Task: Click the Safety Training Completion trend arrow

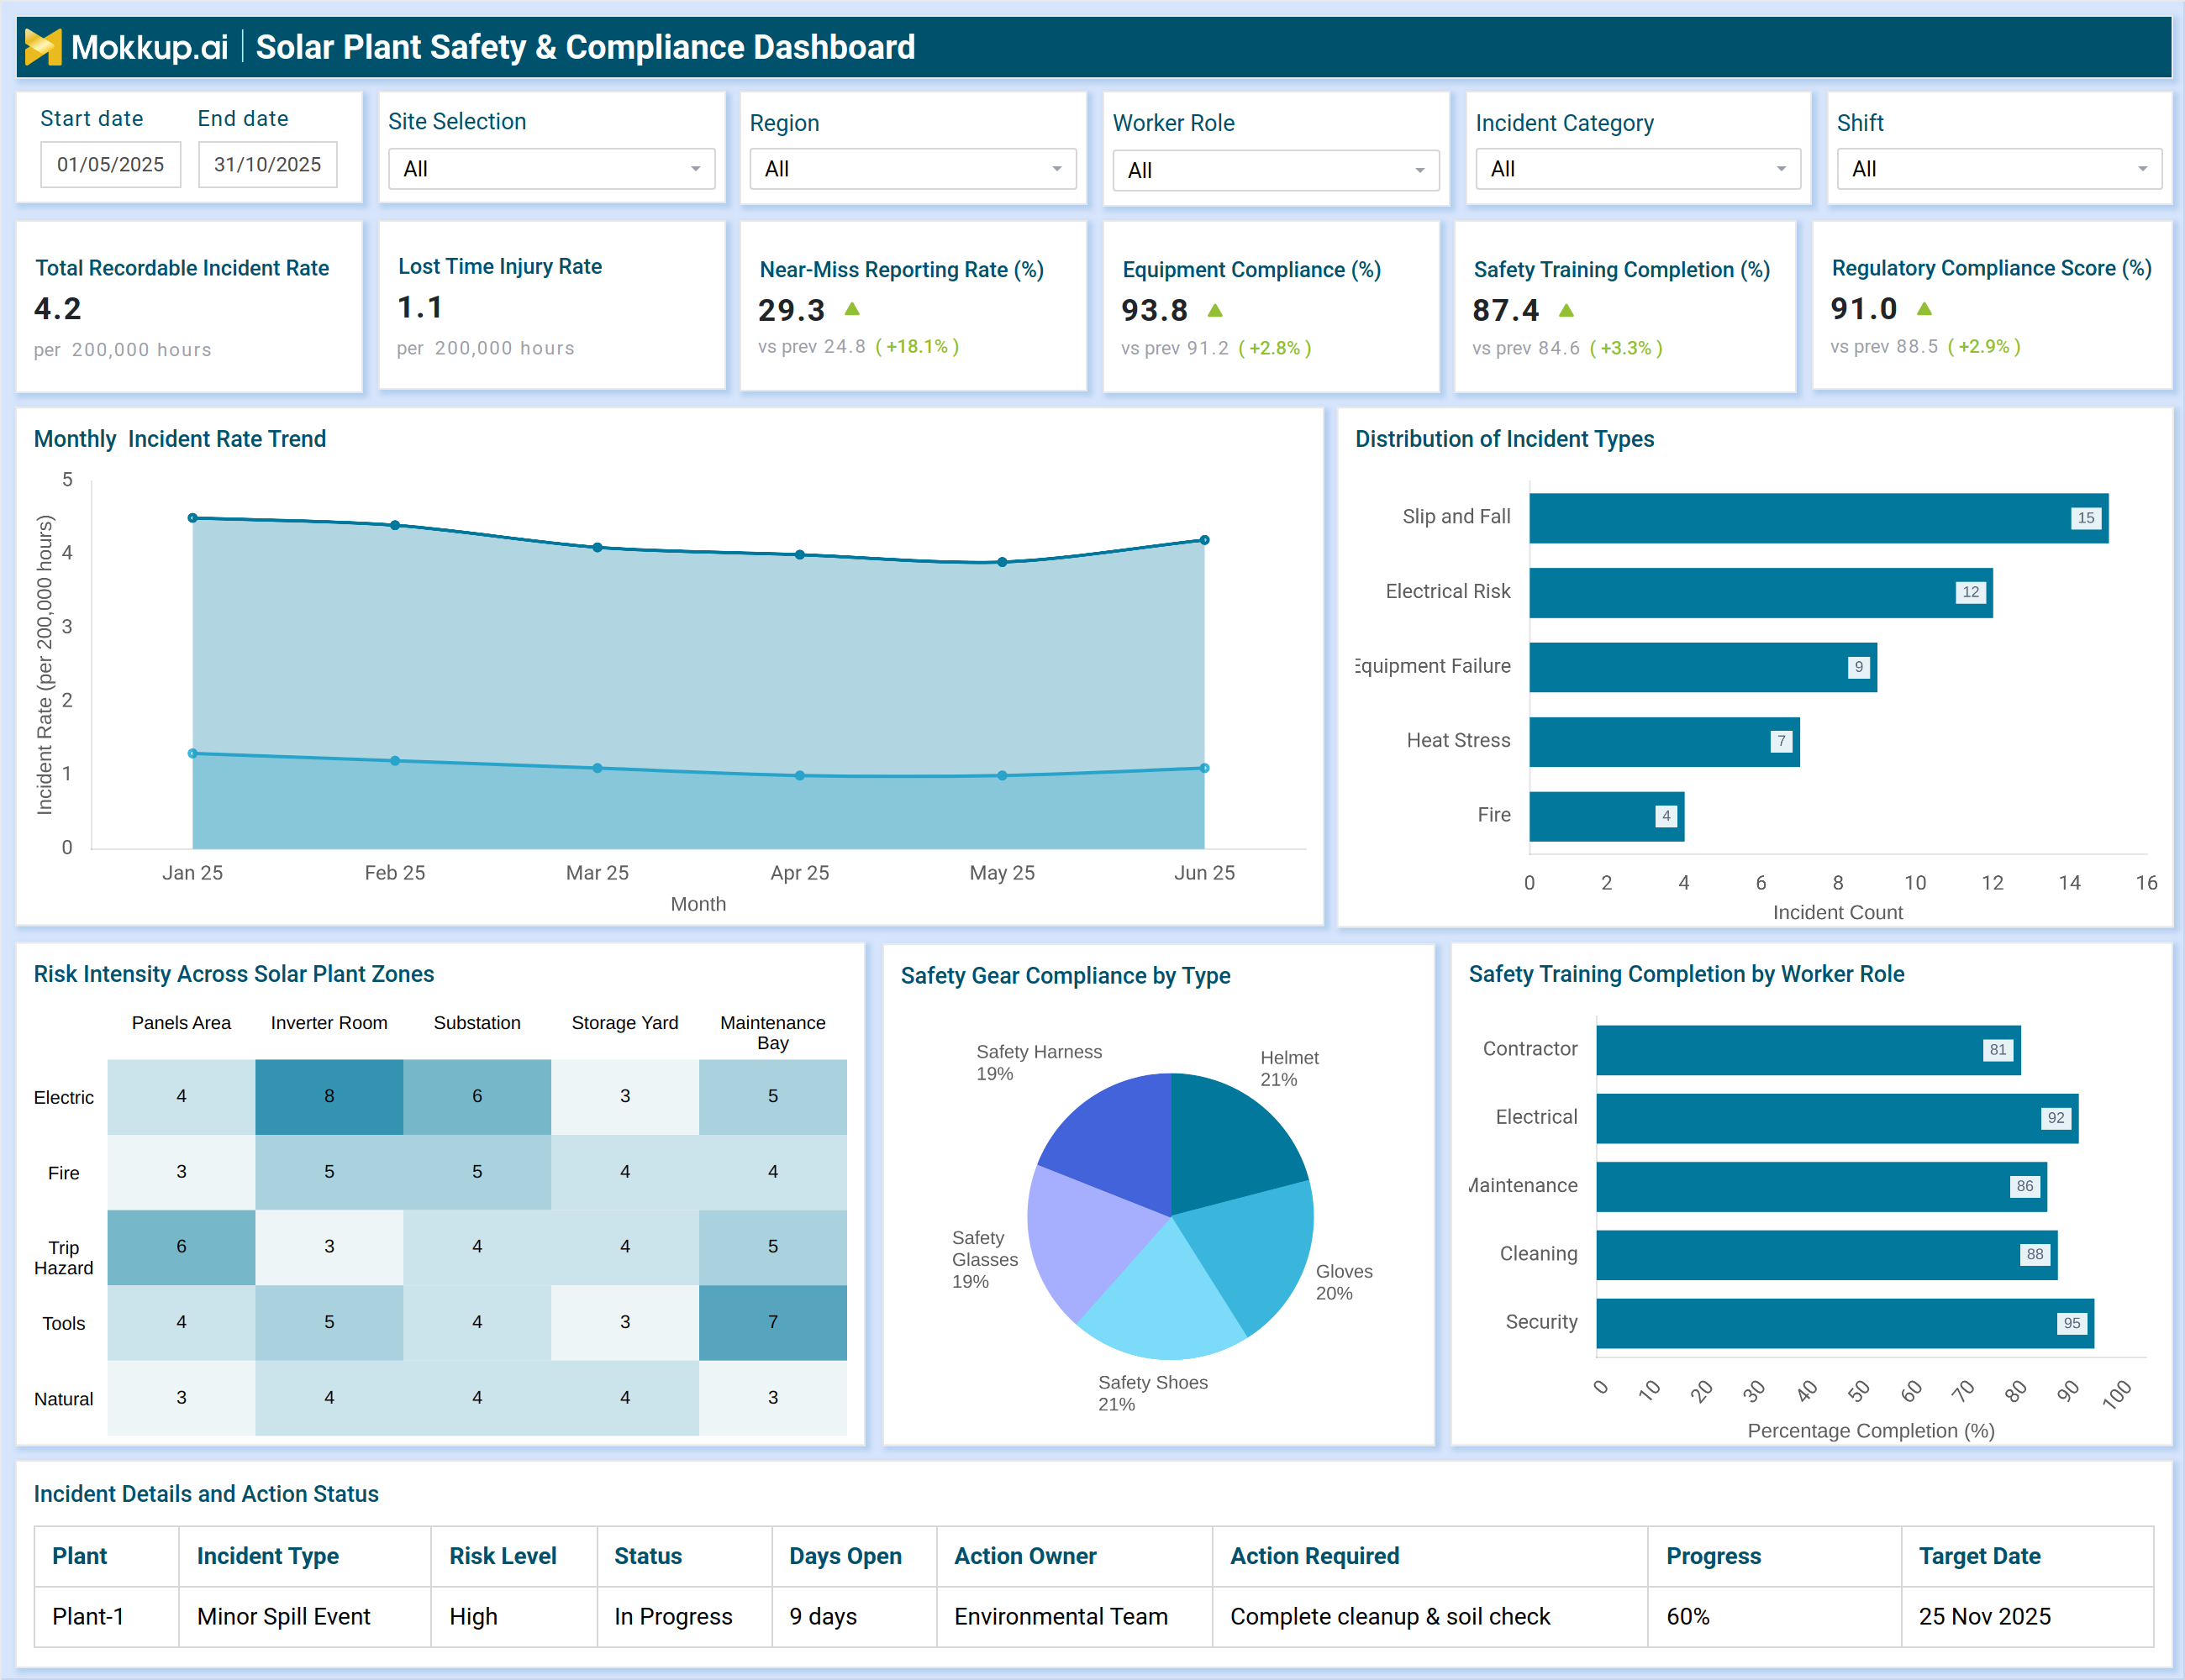Action: pos(1566,310)
